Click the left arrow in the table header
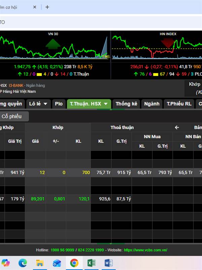Screen dimensions: 202x270 [177, 128]
